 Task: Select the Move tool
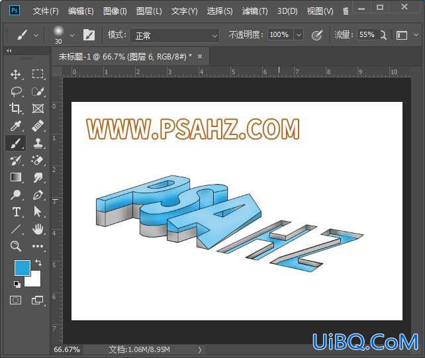click(x=16, y=74)
